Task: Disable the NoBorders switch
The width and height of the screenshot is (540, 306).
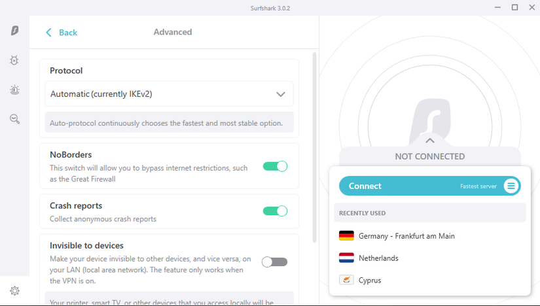Action: [x=275, y=166]
